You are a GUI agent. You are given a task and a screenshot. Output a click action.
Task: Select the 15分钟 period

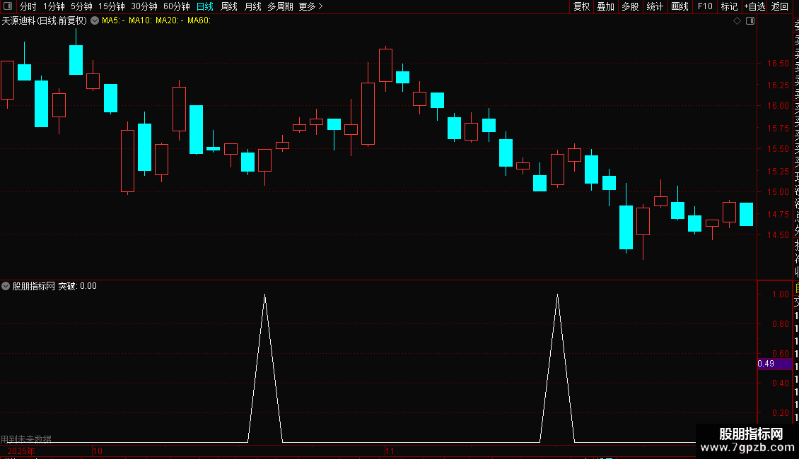112,6
